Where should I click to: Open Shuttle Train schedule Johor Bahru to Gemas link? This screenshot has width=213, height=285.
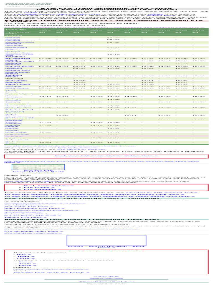[x=94, y=194]
